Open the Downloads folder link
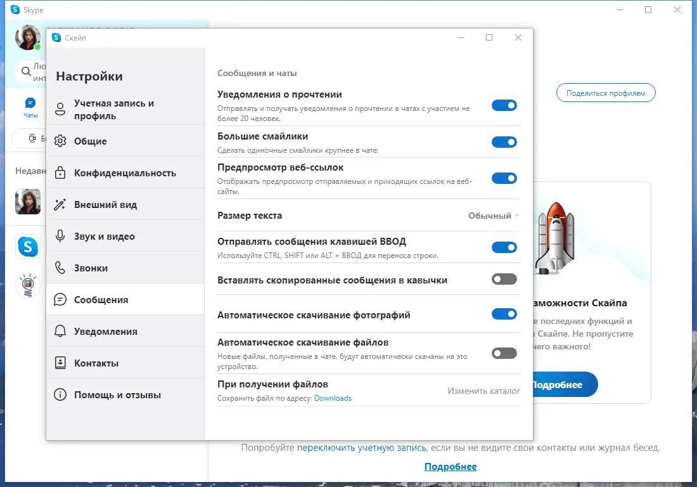 333,398
